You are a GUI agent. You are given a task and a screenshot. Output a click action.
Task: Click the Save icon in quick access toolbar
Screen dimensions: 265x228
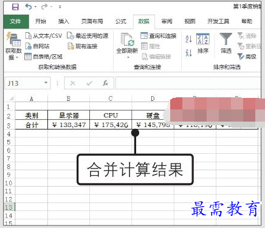pyautogui.click(x=15, y=7)
